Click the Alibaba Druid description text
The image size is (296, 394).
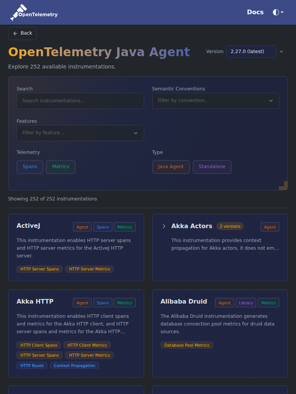tap(217, 324)
